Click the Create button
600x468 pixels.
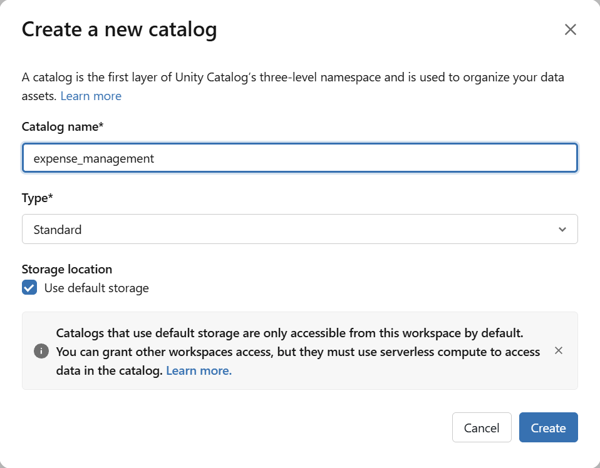click(548, 427)
